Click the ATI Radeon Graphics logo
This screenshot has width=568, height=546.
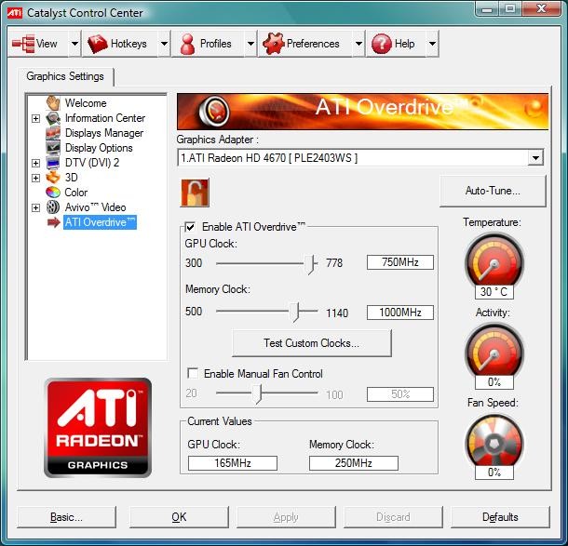(98, 428)
